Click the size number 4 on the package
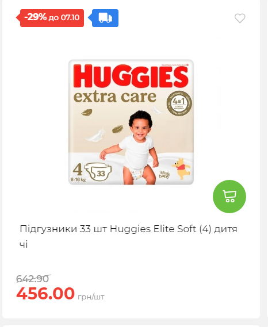Image resolution: width=268 pixels, height=327 pixels. [78, 170]
